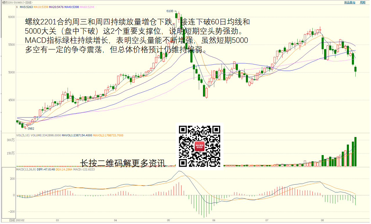Select the orange MAVOL2 value label
The height and width of the screenshot is (224, 371).
coord(108,135)
